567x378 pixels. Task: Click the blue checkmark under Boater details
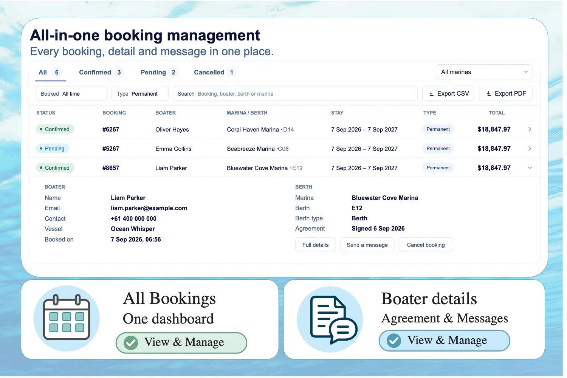click(394, 341)
